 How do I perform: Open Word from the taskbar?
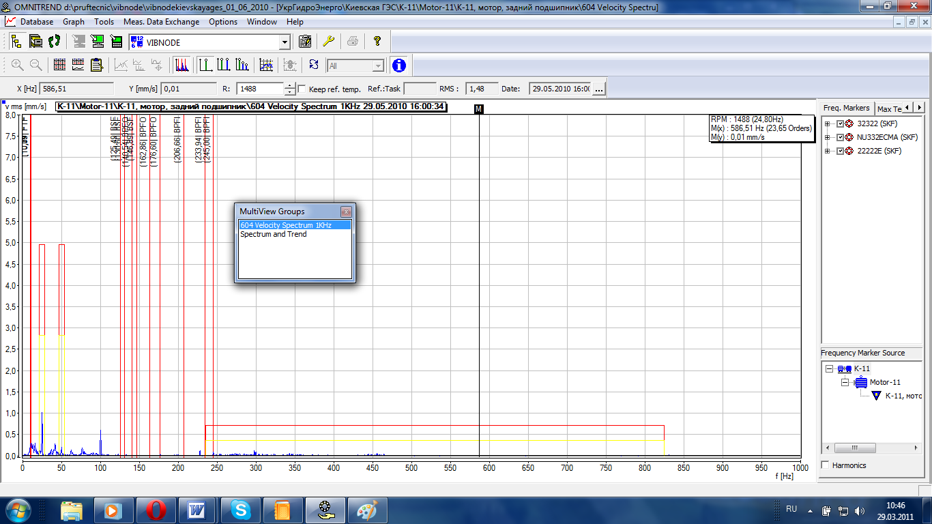tap(197, 510)
